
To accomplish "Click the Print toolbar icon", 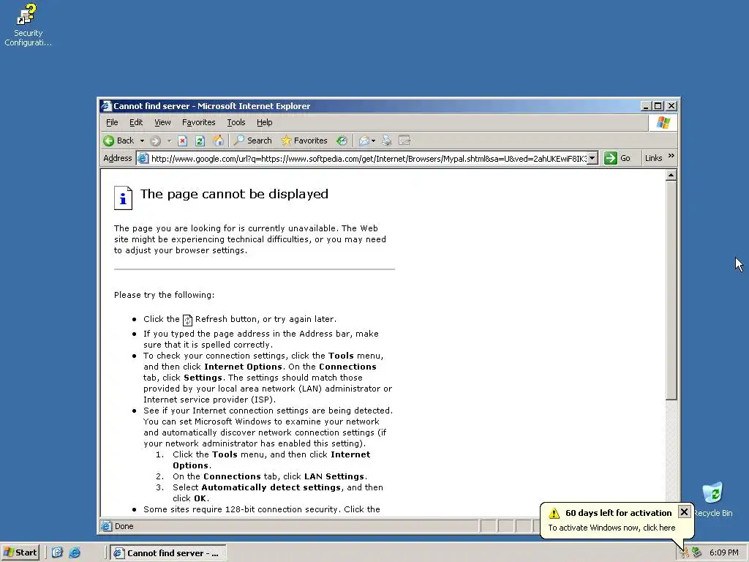I will coord(386,140).
